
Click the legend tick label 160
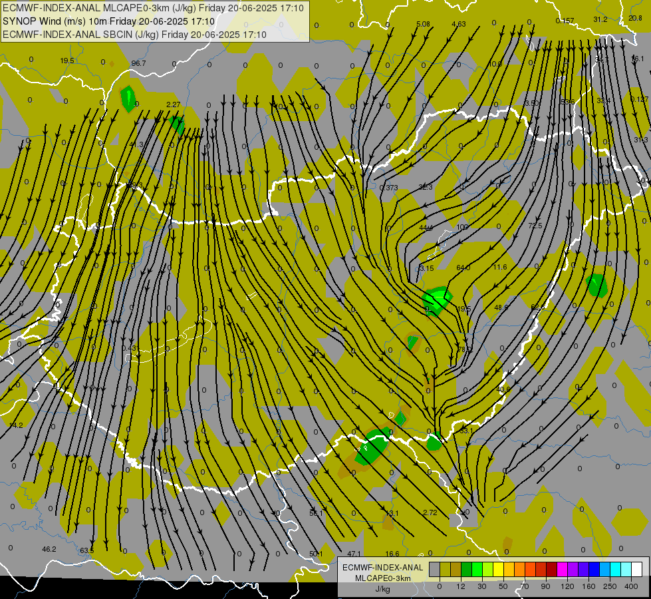click(x=588, y=586)
